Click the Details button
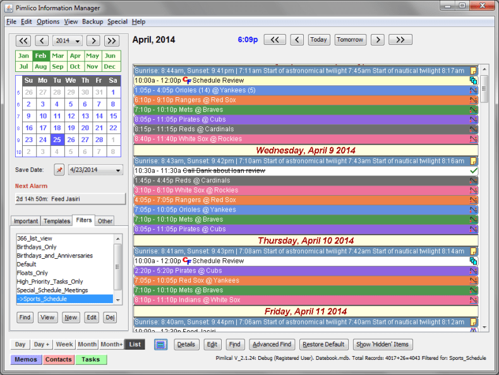499x375 pixels. click(186, 345)
